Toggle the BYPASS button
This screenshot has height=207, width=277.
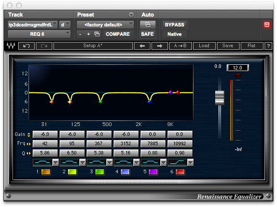(x=174, y=25)
